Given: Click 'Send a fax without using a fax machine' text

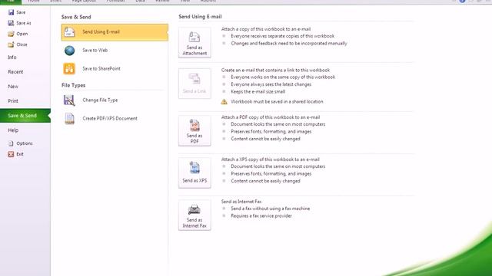Looking at the screenshot, I should tap(270, 209).
